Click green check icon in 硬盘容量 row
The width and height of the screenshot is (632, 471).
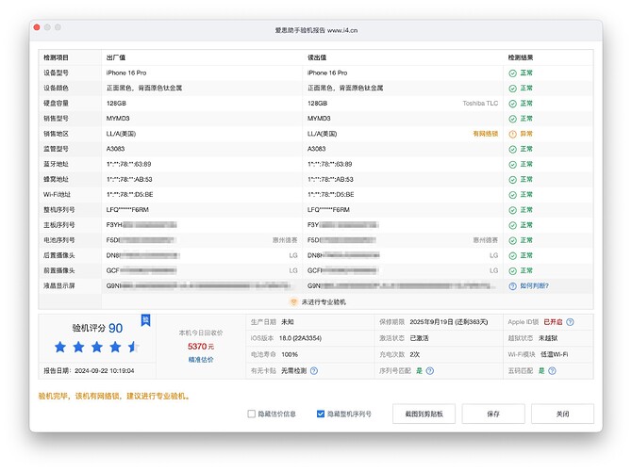512,104
